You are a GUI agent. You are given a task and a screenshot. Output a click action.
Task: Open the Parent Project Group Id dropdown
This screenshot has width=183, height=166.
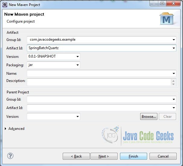[x=174, y=99]
